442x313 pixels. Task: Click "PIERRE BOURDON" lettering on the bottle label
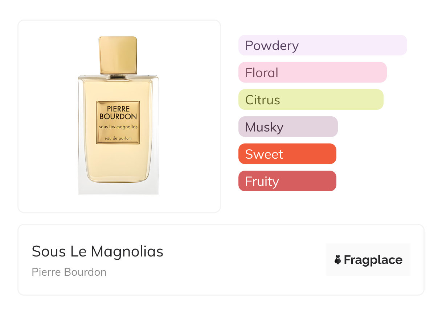point(118,112)
